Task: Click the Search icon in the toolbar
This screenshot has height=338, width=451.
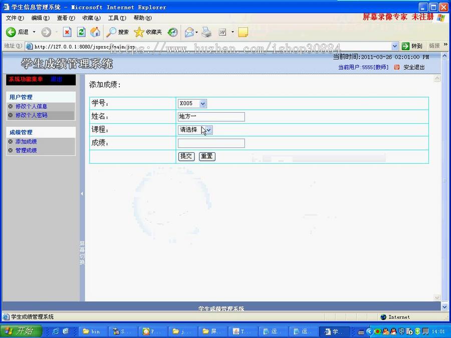Action: pyautogui.click(x=111, y=32)
